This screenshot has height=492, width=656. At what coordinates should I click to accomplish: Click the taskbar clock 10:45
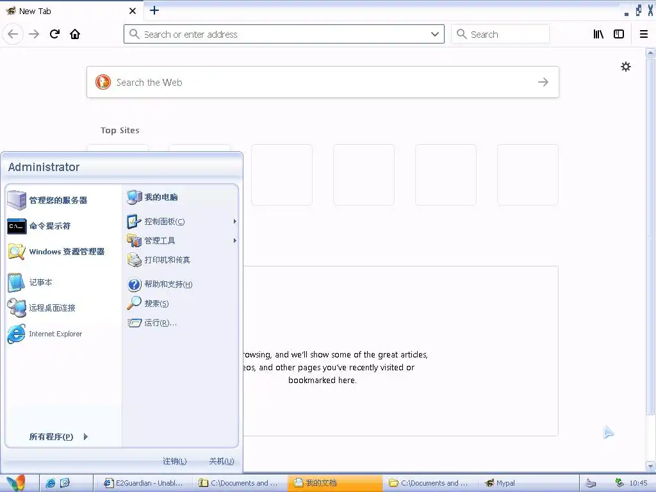click(639, 483)
